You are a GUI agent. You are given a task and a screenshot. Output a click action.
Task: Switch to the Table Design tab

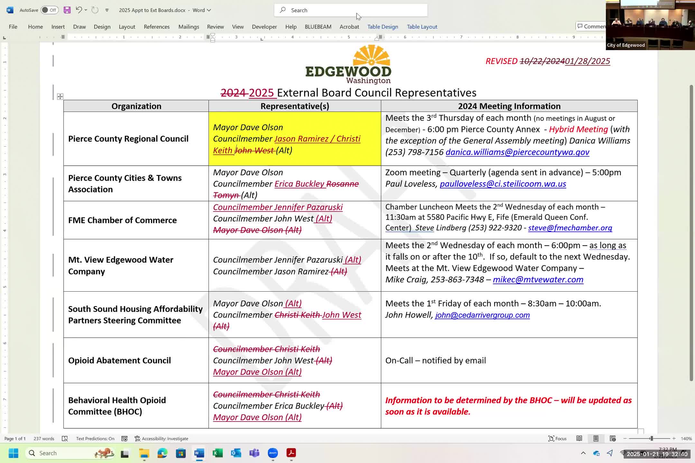point(383,27)
